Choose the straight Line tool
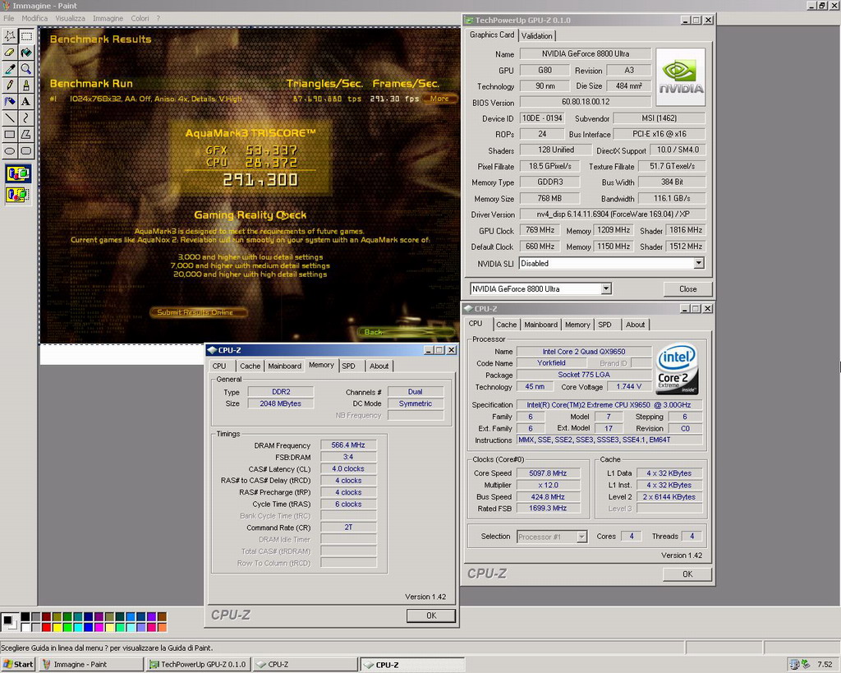The width and height of the screenshot is (841, 673). coord(10,118)
